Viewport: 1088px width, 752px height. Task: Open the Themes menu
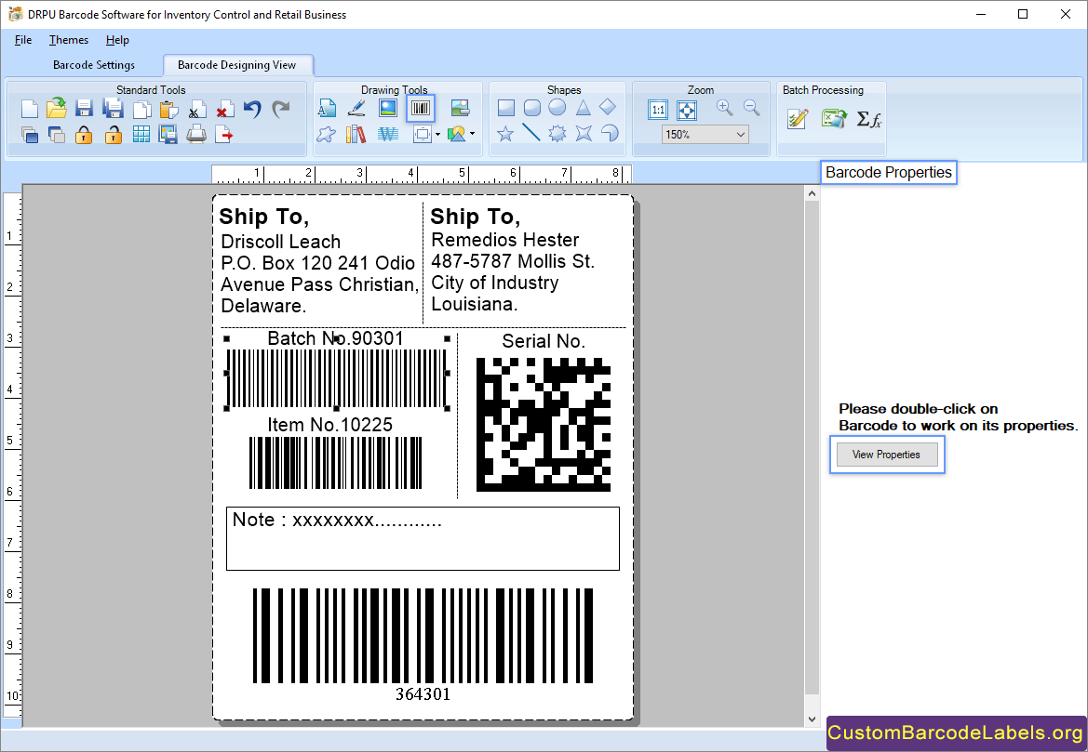[68, 40]
